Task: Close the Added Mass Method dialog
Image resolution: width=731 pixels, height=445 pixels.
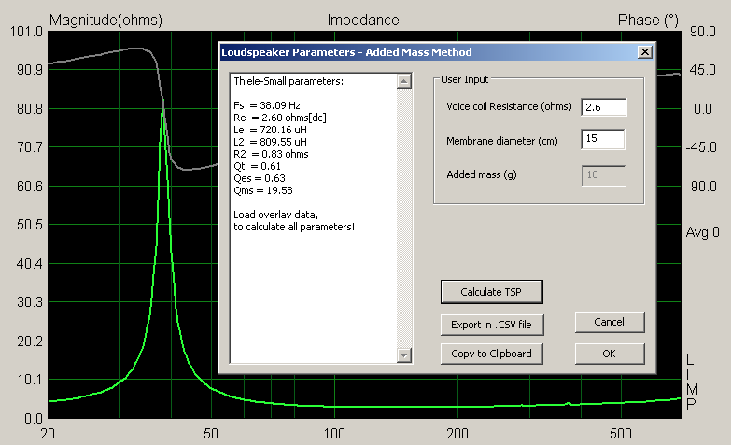Action: tap(645, 51)
